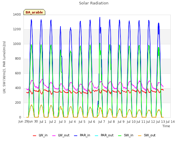Click the SW_out orange legend swatch

point(140,136)
